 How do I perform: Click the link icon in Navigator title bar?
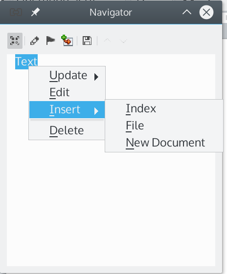(x=16, y=12)
